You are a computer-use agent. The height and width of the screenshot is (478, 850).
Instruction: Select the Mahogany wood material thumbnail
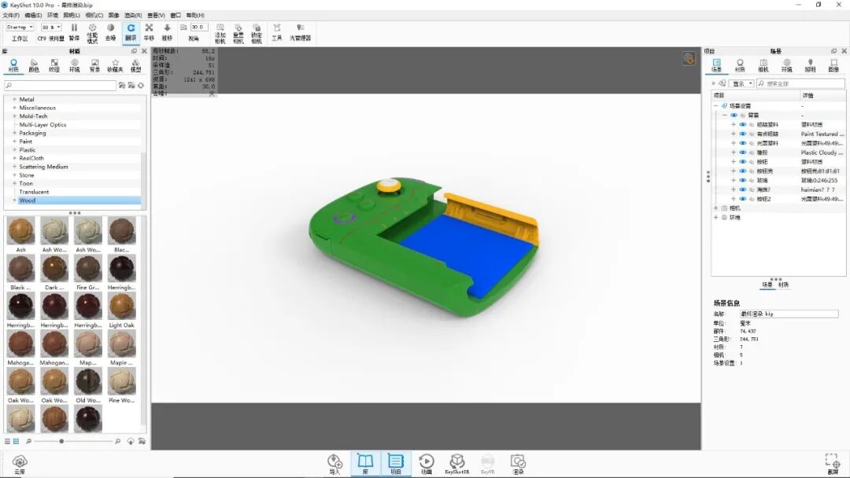coord(20,344)
